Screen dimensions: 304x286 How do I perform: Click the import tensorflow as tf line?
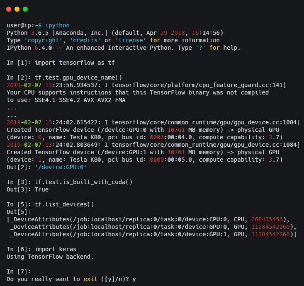click(75, 63)
